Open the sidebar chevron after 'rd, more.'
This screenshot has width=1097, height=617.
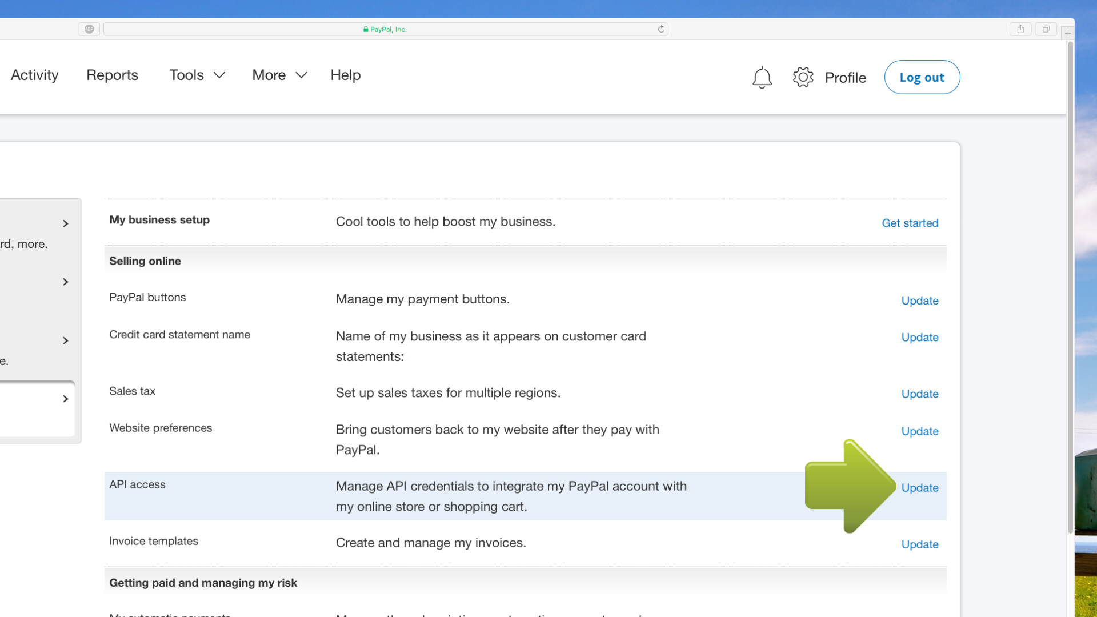[x=66, y=282]
